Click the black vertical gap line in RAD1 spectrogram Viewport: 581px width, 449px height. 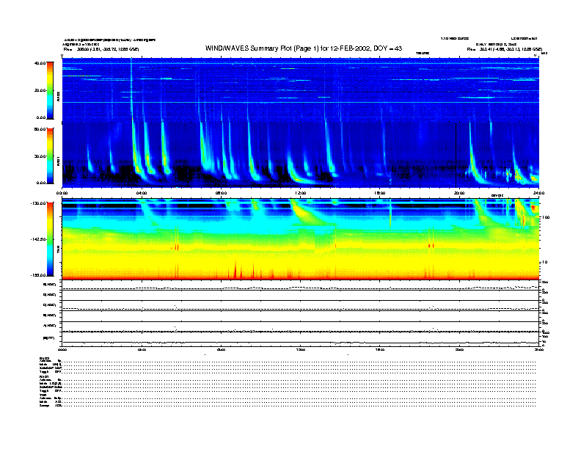pos(456,156)
